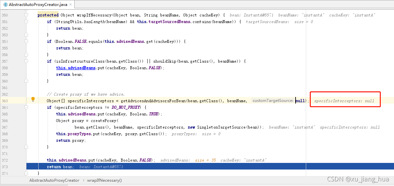Viewport: 394px width, 186px height.
Task: Open AbstractAutoProxyCreator breadcrumb
Action: [x=54, y=180]
